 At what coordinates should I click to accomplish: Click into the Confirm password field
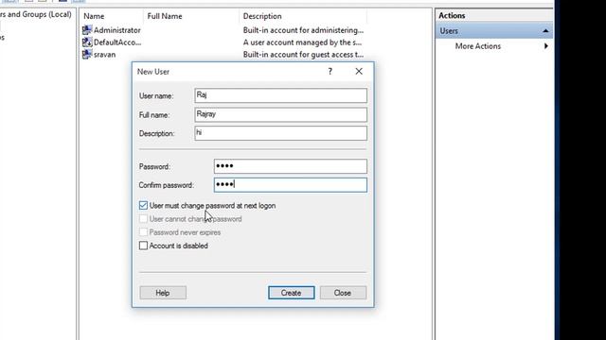(x=291, y=185)
